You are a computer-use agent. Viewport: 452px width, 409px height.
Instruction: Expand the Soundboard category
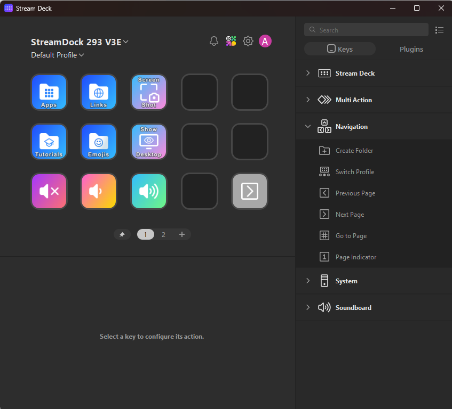click(x=374, y=307)
